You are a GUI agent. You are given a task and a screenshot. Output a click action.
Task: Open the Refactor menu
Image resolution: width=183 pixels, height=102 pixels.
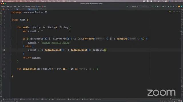pyautogui.click(x=44, y=1)
